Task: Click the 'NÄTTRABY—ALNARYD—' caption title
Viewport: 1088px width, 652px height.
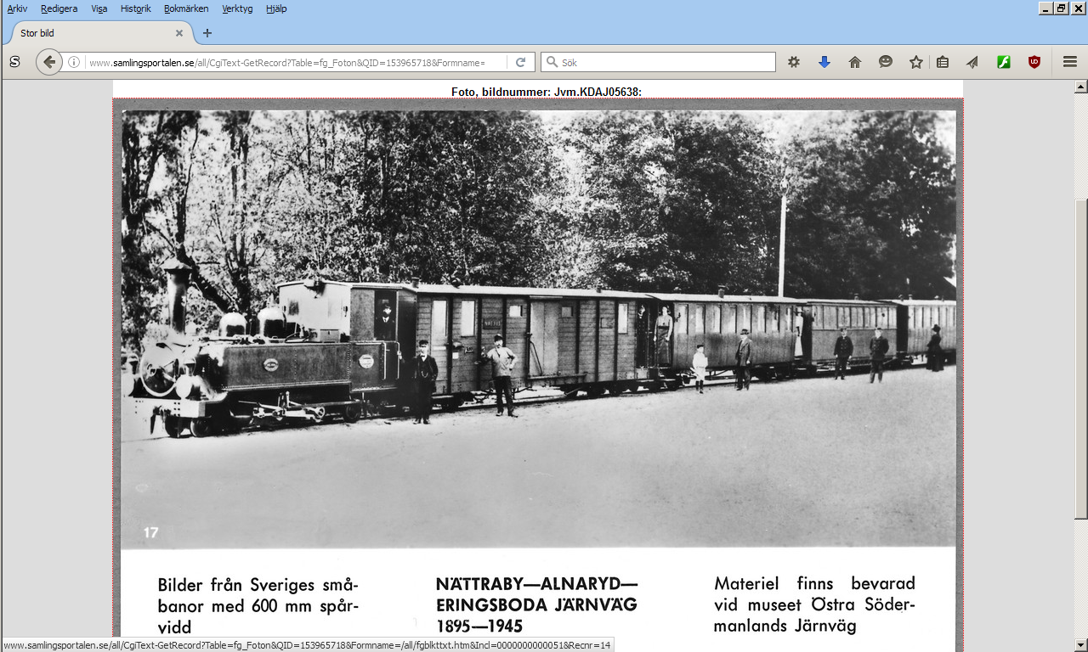Action: tap(536, 584)
